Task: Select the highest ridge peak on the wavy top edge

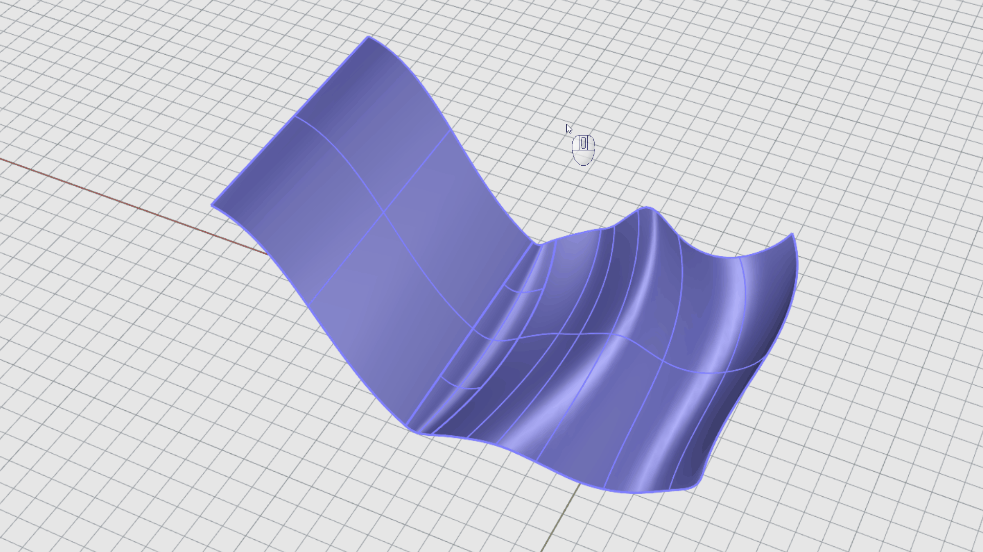Action: 646,208
